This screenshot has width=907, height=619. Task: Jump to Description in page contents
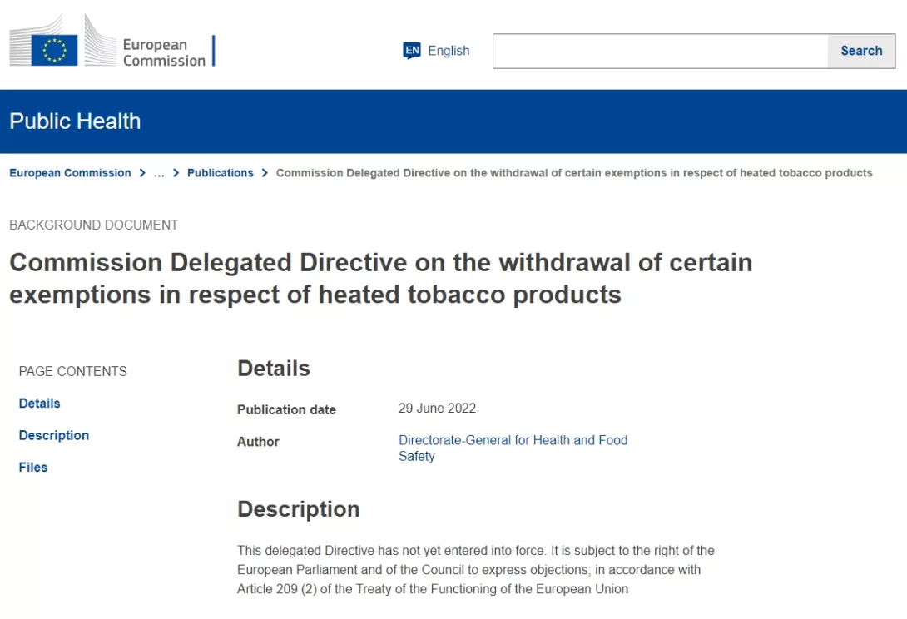pos(54,435)
